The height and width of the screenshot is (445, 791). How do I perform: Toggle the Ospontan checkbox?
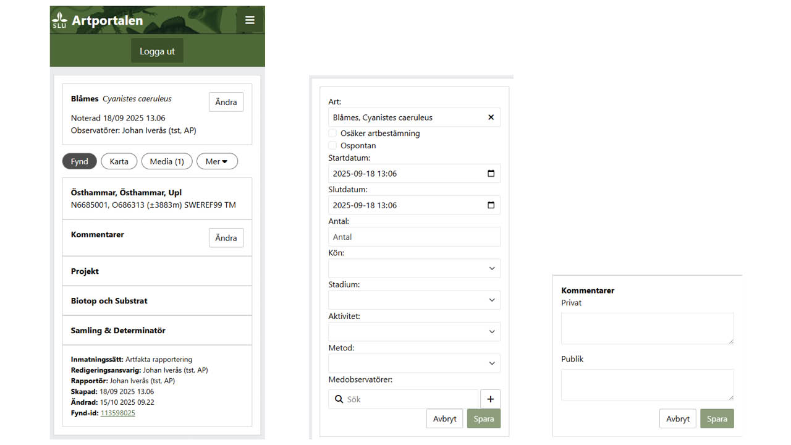[332, 146]
